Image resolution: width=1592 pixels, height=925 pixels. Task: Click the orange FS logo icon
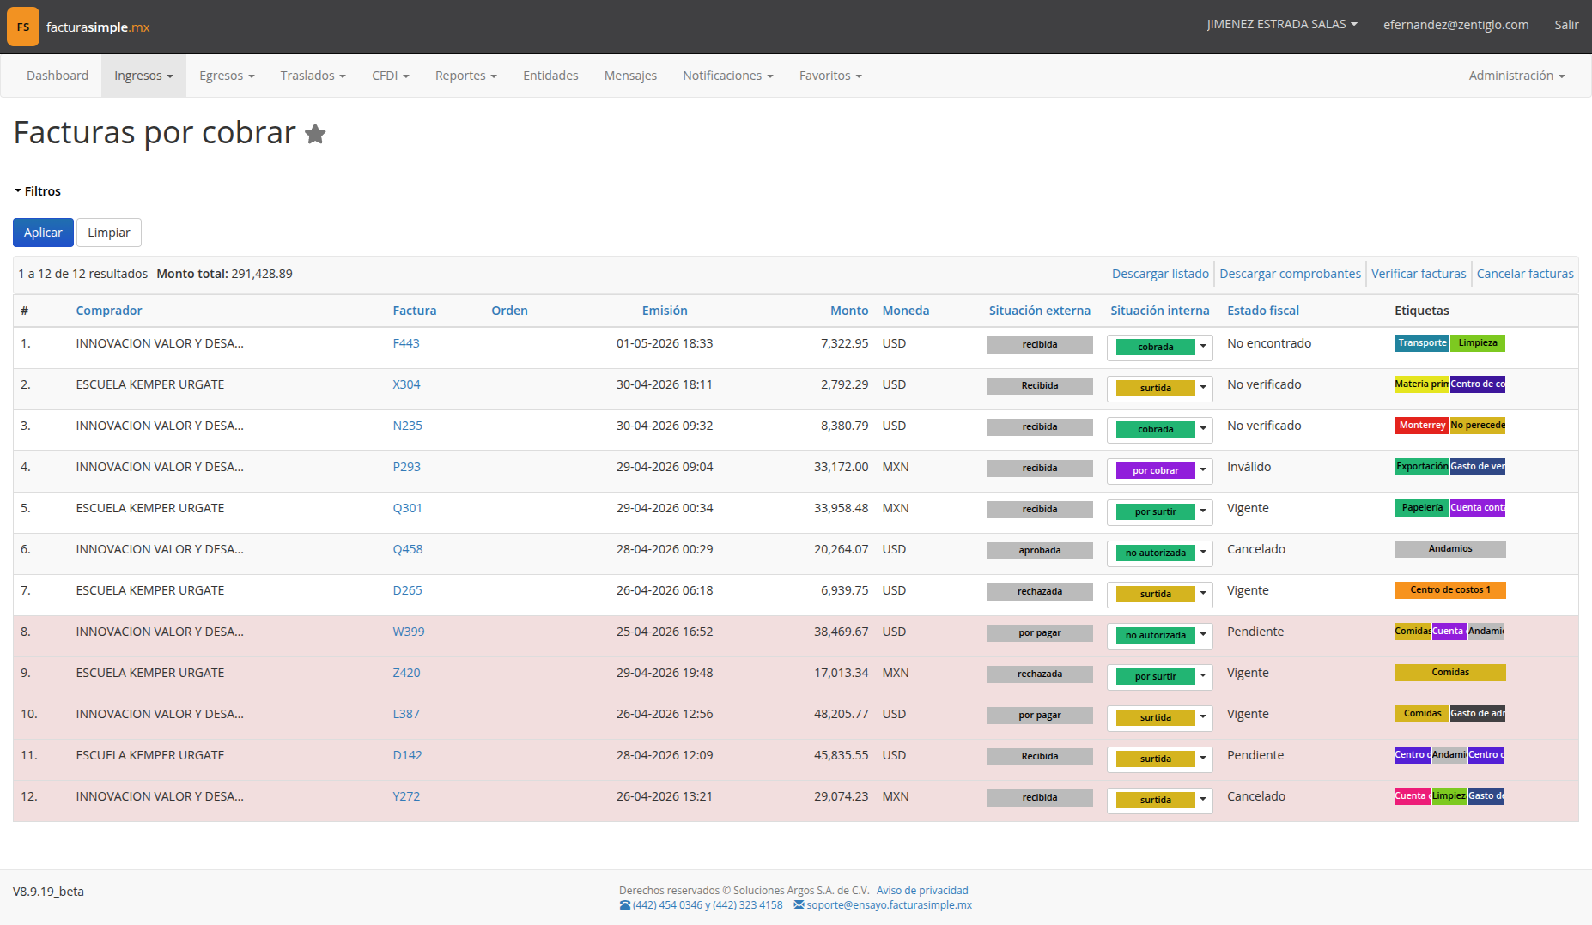tap(23, 27)
